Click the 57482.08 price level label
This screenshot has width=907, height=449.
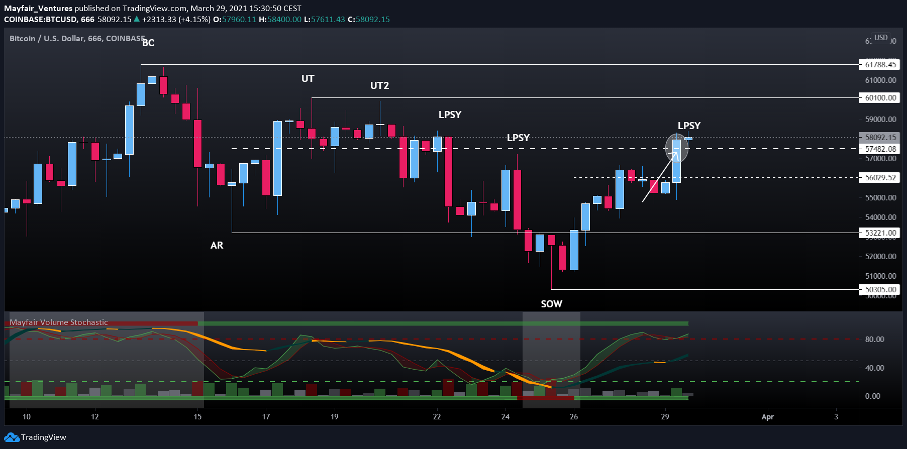tap(880, 149)
